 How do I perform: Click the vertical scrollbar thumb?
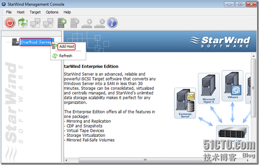tap(254, 88)
